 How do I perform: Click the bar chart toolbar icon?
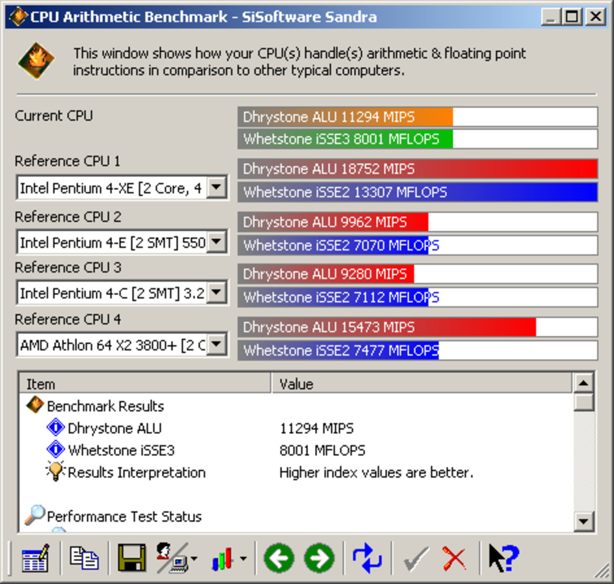pyautogui.click(x=223, y=559)
